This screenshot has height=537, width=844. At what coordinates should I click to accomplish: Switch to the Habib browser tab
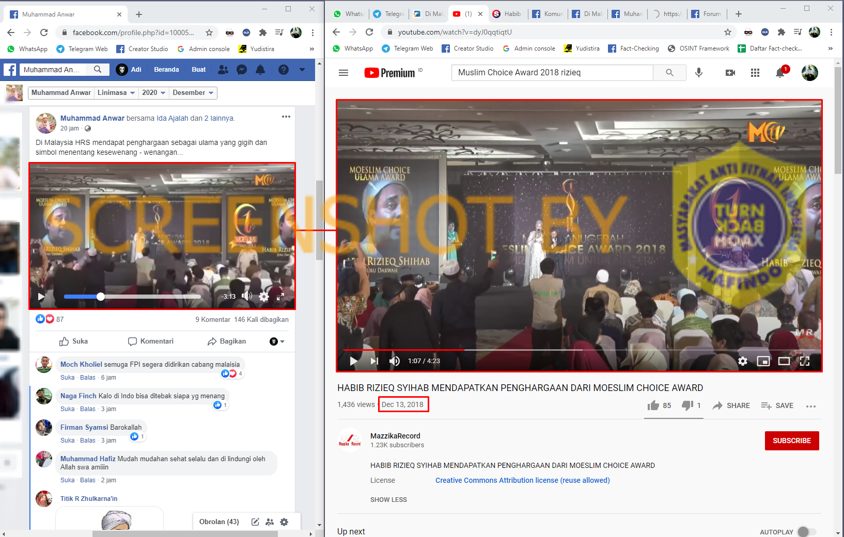(x=508, y=14)
